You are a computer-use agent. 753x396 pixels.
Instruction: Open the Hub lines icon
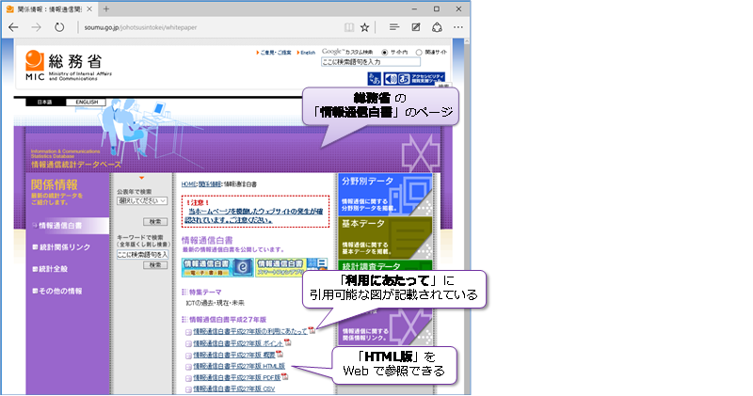[394, 27]
